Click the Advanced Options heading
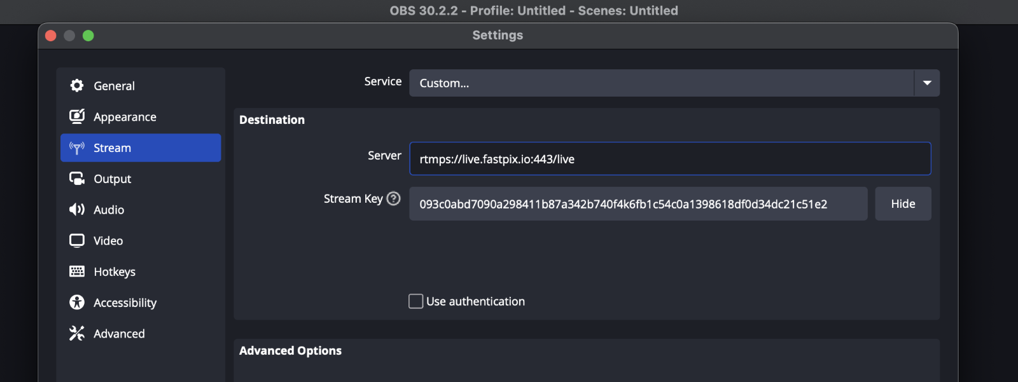Screen dimensions: 1018x382 (290, 350)
